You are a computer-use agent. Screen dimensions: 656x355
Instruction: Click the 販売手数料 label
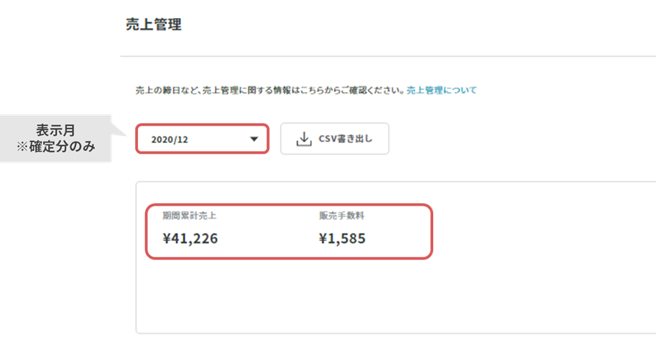coord(341,216)
